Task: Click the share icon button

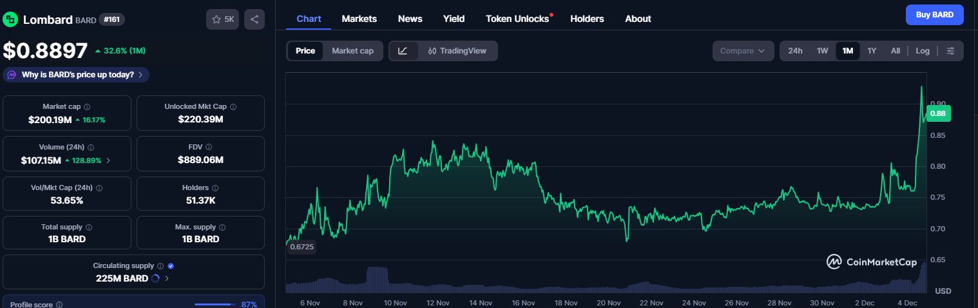Action: [x=254, y=19]
